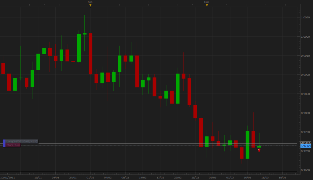The image size is (313, 180).
Task: Click the 0.9850 price axis label
Action: (x=305, y=94)
